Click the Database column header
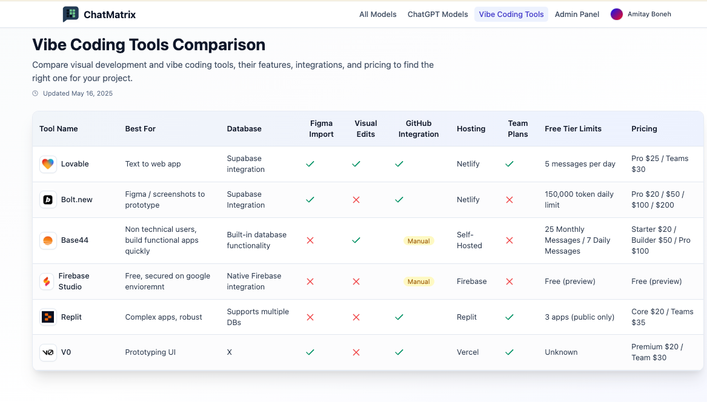 [244, 129]
